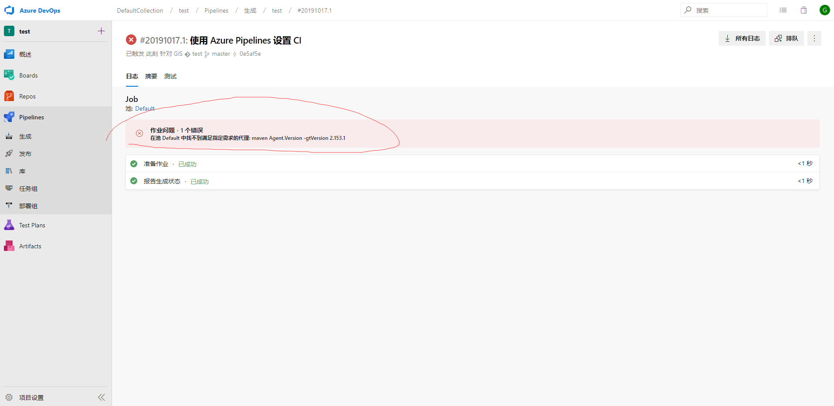Open the 准备作业 log step

coord(156,164)
